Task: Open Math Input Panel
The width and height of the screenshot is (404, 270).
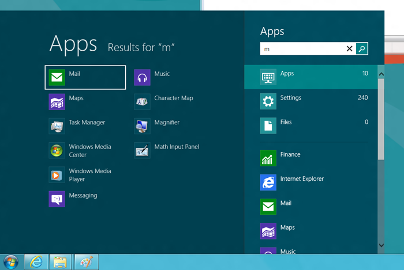Action: point(142,151)
